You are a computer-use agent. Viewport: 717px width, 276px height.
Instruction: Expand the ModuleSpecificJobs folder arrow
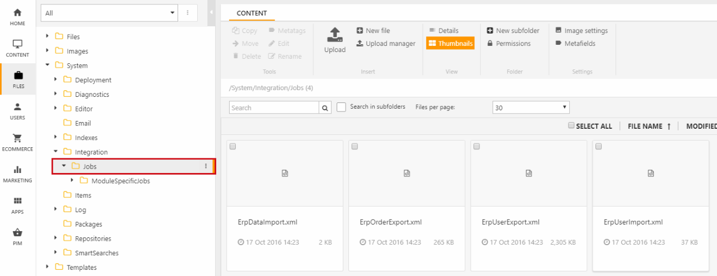[72, 181]
